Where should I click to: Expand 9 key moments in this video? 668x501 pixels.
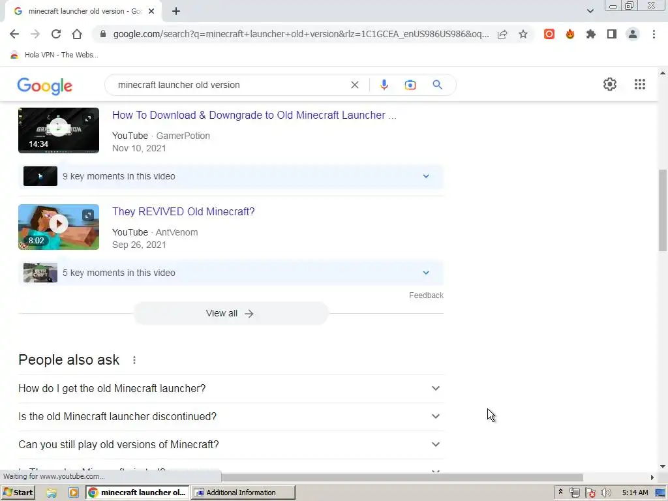pos(231,176)
